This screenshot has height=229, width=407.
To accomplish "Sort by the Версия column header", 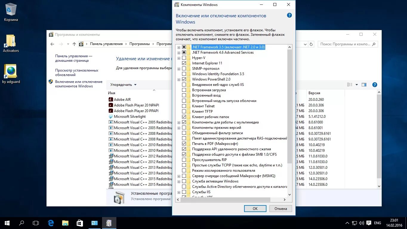I will coord(314,93).
